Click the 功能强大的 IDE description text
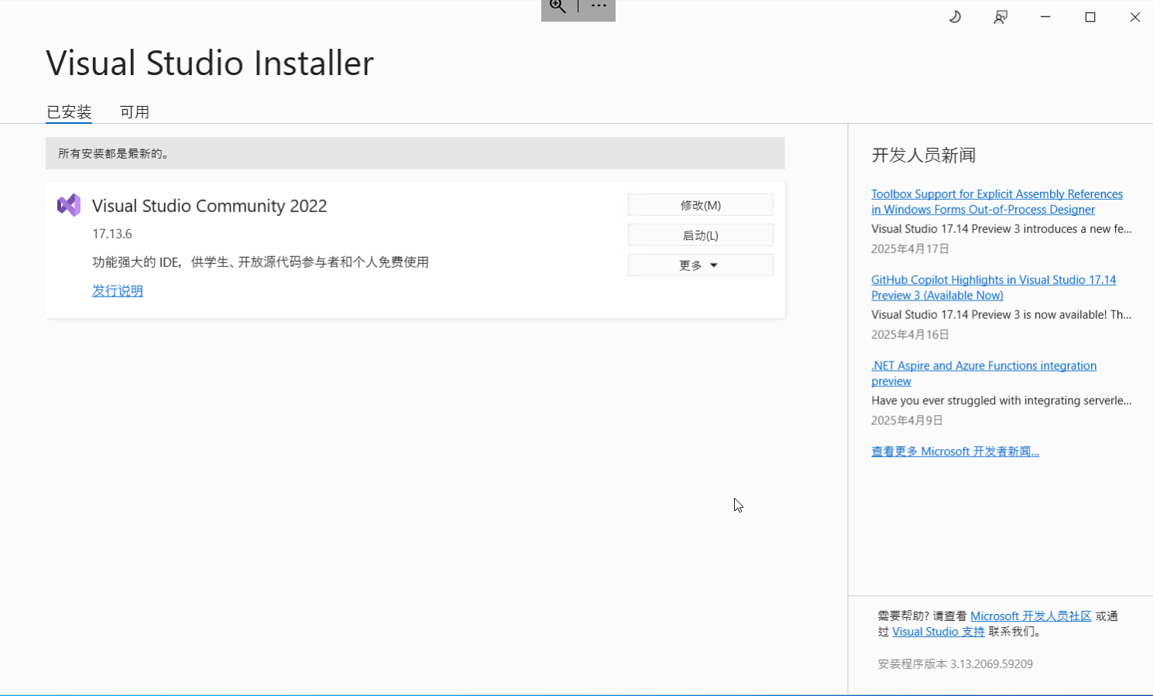1153x696 pixels. point(260,262)
